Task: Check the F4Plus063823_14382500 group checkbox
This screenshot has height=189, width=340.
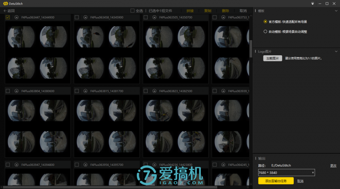Action: 146,91
